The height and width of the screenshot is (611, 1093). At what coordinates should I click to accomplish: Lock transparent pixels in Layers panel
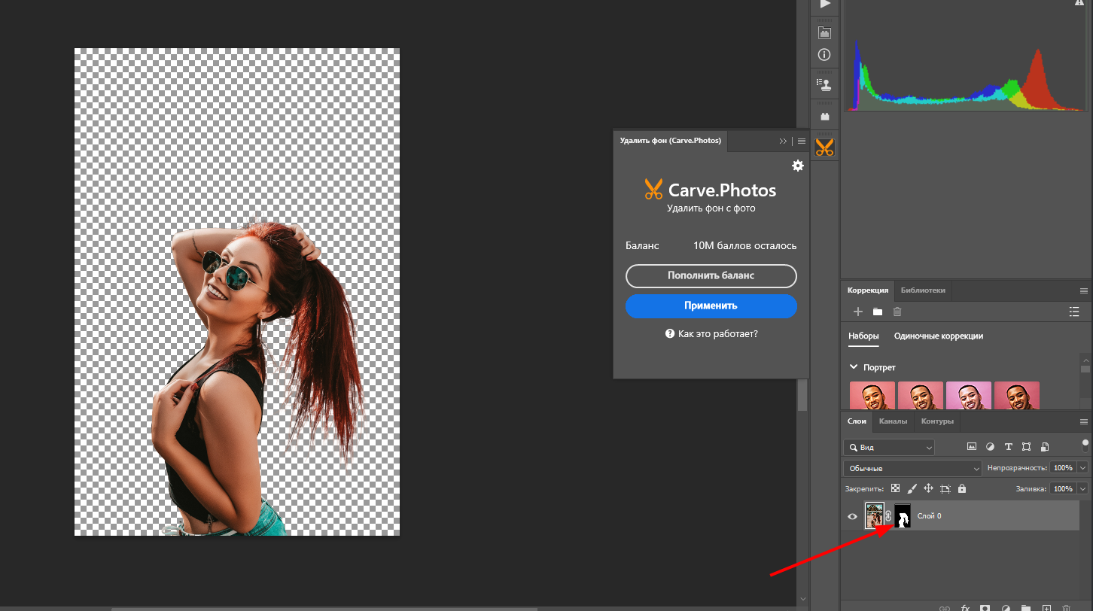895,488
